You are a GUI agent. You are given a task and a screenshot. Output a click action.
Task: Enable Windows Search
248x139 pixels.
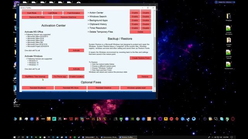(135, 17)
